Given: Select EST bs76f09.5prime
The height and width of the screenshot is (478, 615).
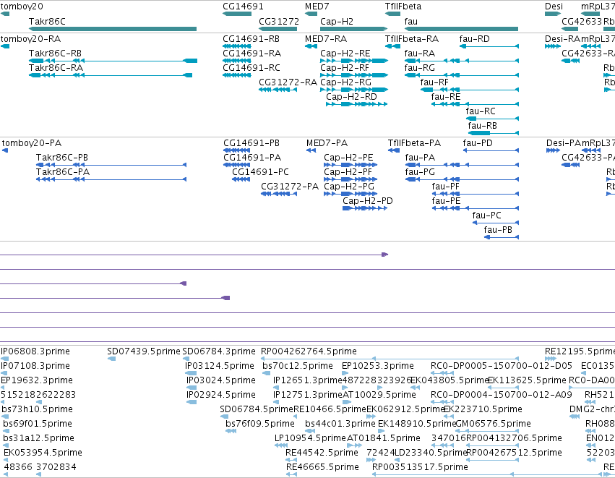Looking at the screenshot, I should click(231, 431).
